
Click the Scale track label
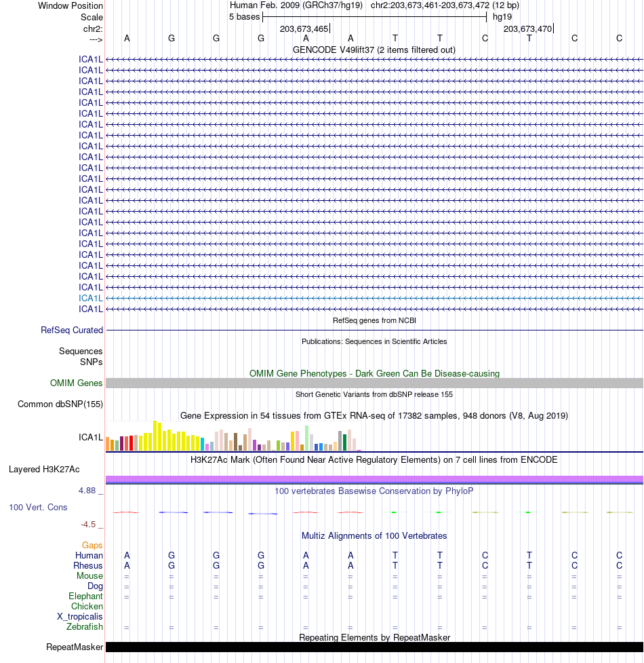[x=92, y=18]
